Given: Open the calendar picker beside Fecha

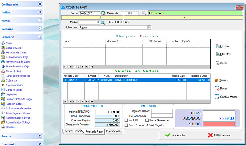Looking at the screenshot, I should pos(103,13).
